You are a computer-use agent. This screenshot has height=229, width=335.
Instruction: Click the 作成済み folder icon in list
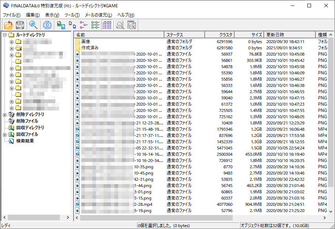point(78,48)
